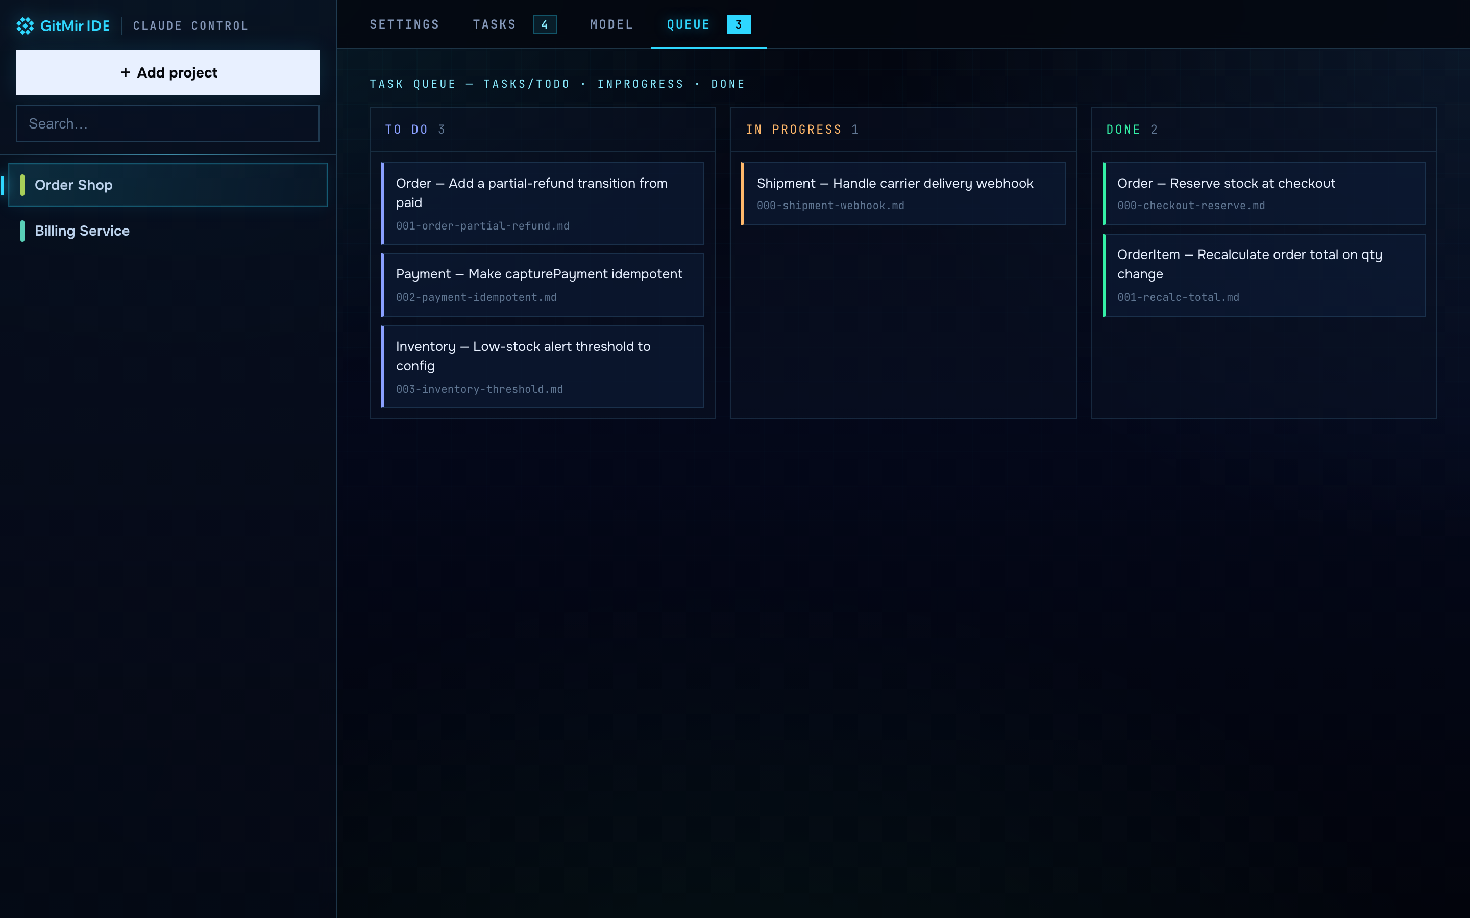Image resolution: width=1470 pixels, height=918 pixels.
Task: Open Make capturePayment idempotent task card
Action: tap(543, 285)
